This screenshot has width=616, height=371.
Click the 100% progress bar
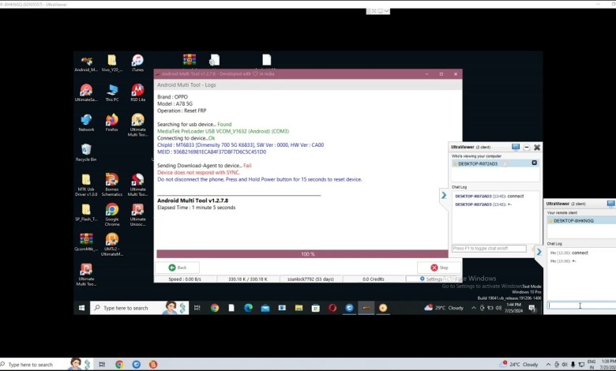307,254
